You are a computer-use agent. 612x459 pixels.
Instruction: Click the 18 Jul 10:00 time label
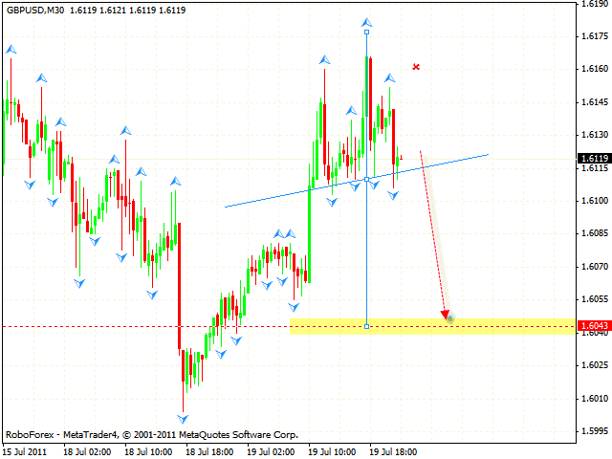[148, 452]
